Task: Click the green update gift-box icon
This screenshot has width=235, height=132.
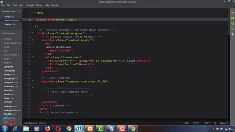Action: tap(232, 23)
